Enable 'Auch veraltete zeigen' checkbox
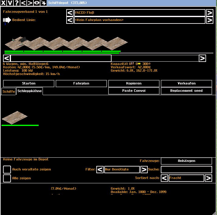The width and height of the screenshot is (217, 215). [x=7, y=170]
